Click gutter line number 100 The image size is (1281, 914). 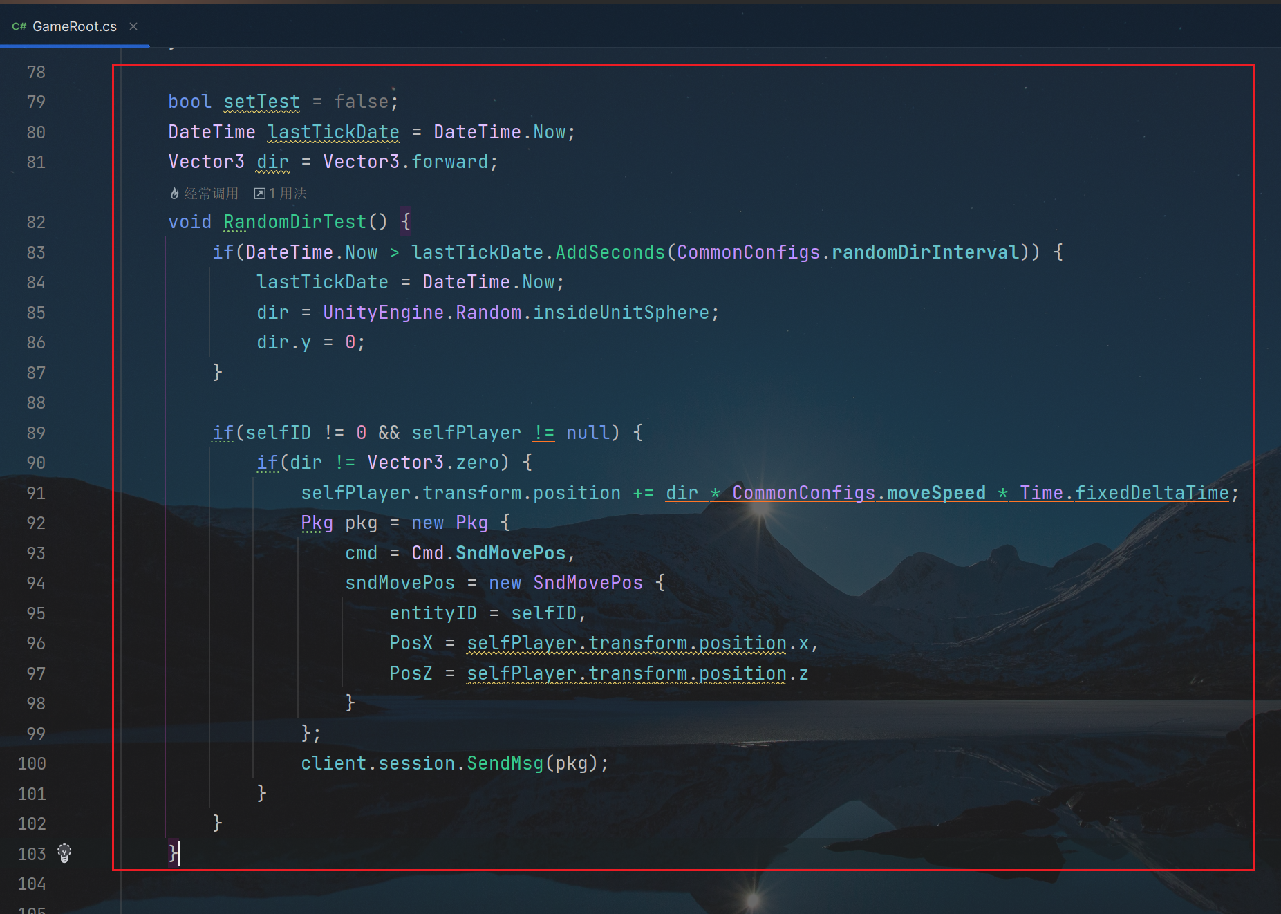(32, 763)
